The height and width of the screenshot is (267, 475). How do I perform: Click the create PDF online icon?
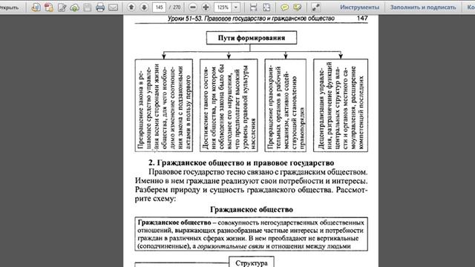36,7
